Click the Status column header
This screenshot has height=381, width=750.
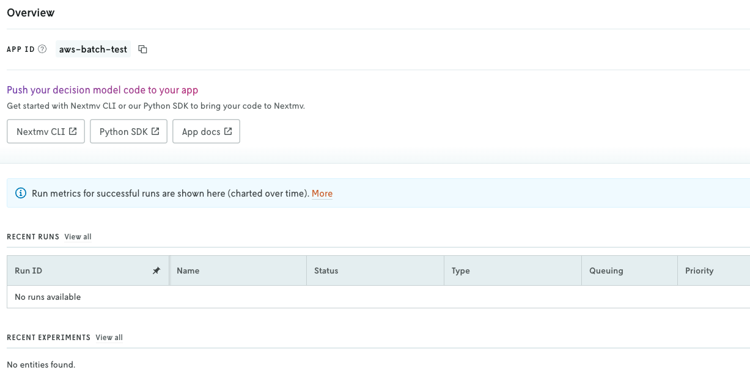[x=326, y=270]
